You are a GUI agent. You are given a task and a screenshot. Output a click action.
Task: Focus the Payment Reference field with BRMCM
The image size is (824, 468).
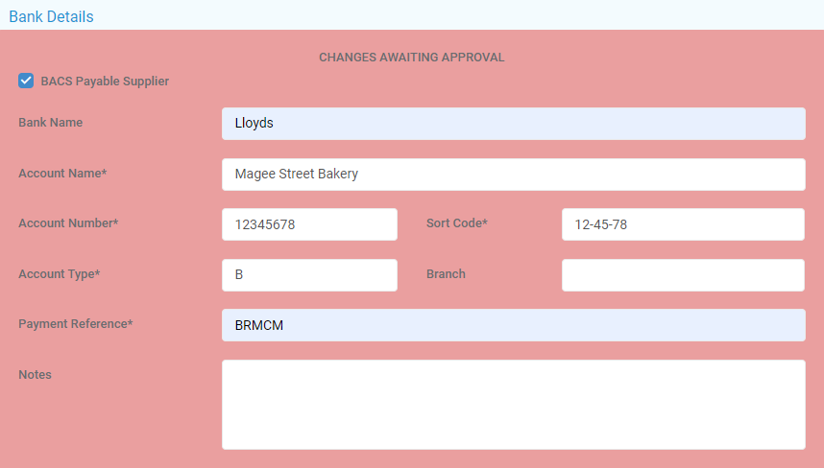pos(514,325)
